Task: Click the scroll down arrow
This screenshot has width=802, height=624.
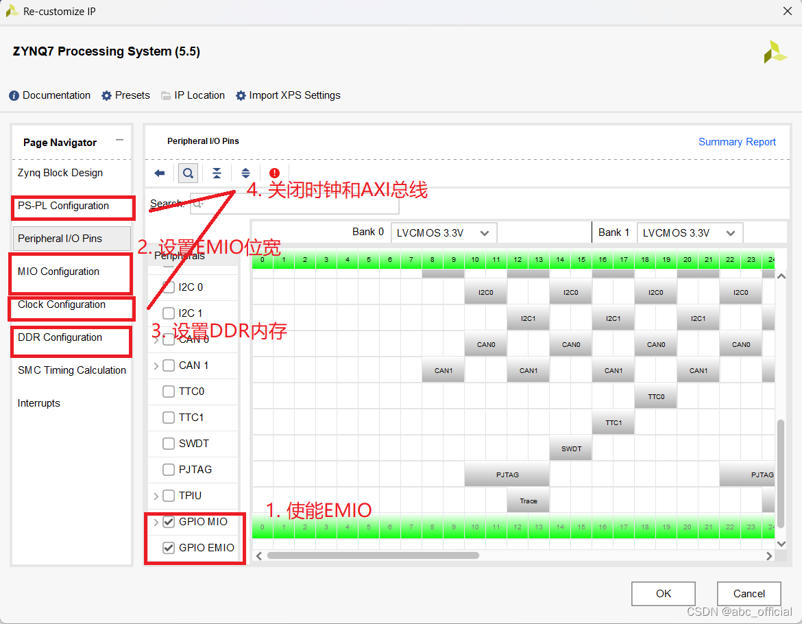Action: point(781,544)
